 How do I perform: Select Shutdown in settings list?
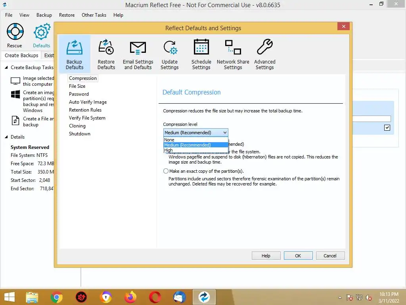pos(79,134)
